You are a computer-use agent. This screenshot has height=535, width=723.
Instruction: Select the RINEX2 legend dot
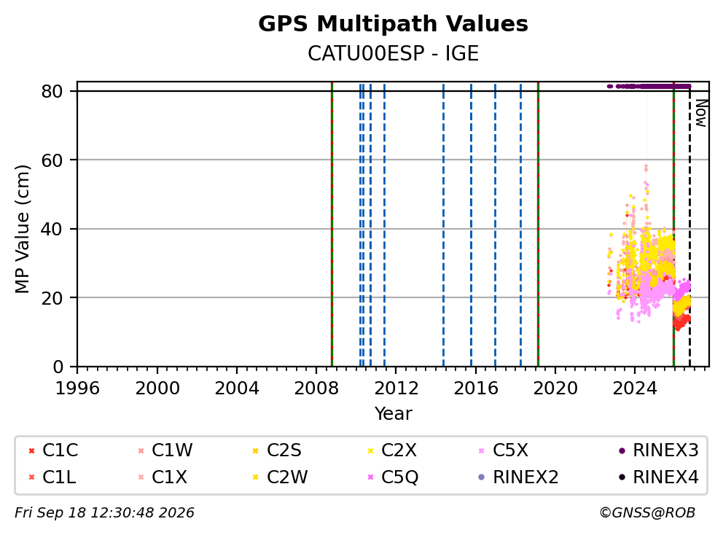point(482,477)
